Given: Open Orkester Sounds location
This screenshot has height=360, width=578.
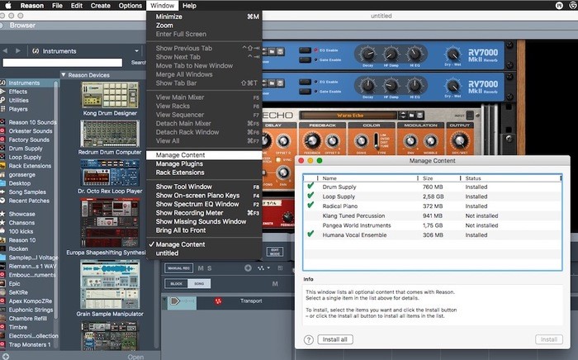Looking at the screenshot, I should [x=31, y=131].
